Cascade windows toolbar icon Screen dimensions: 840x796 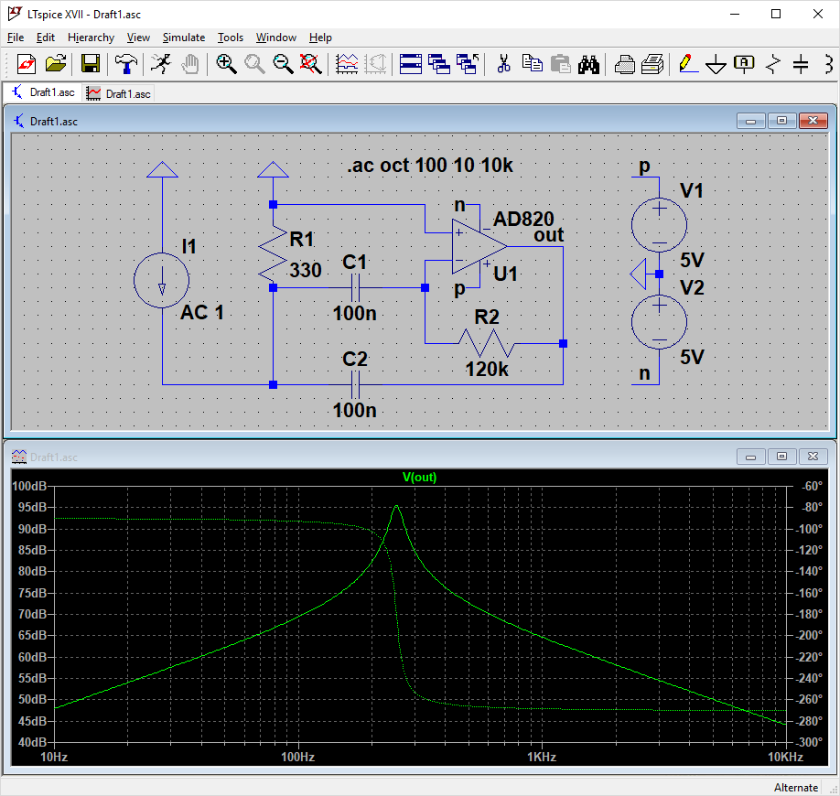(x=438, y=64)
